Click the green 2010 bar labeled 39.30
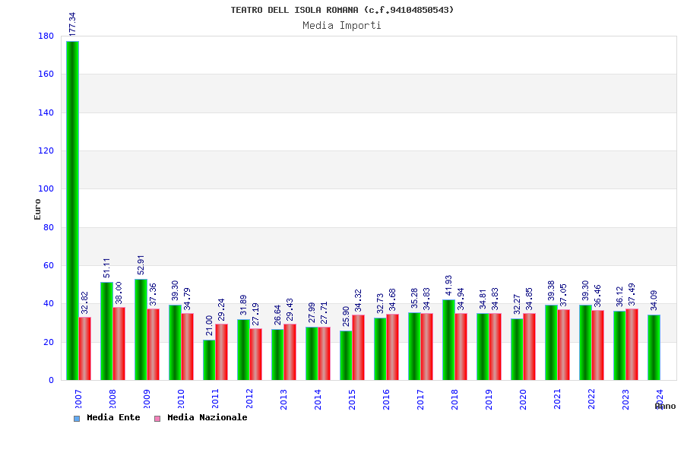 [x=176, y=343]
